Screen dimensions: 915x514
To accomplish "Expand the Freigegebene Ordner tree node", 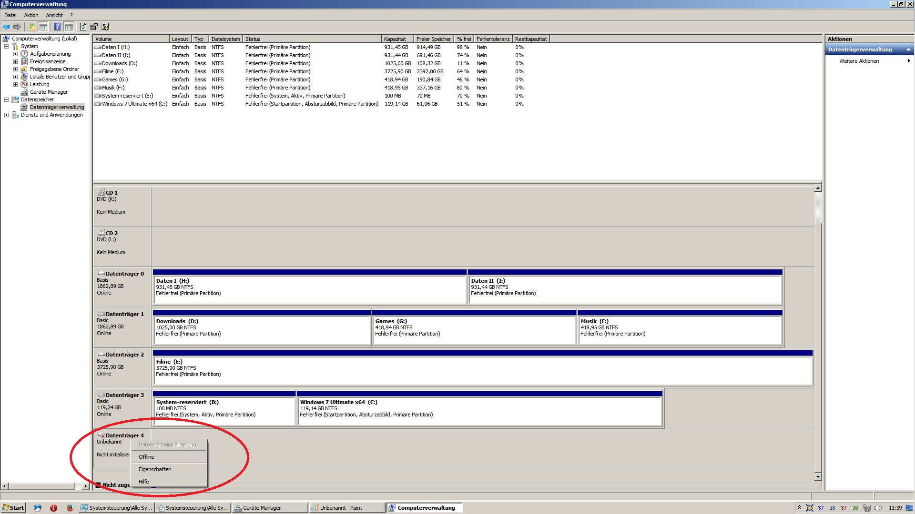I will click(x=15, y=69).
